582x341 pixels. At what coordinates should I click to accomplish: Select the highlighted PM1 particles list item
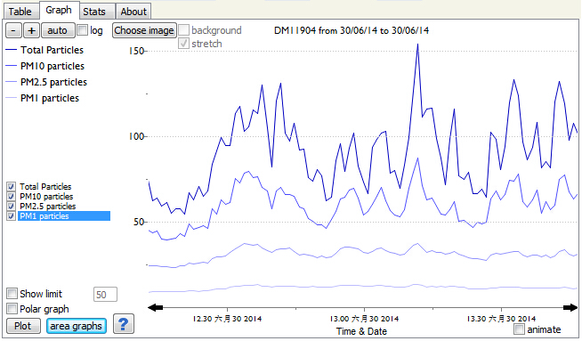tap(64, 215)
